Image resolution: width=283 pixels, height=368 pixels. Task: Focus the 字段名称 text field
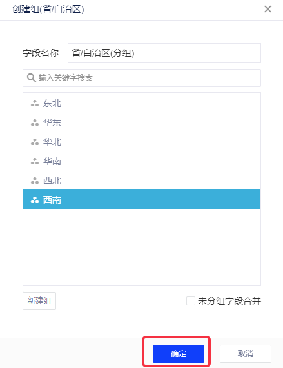[164, 53]
